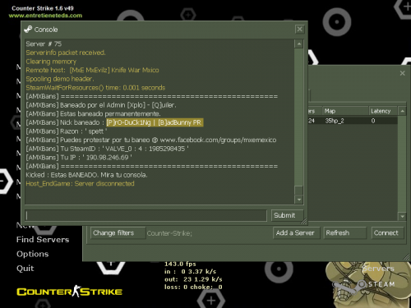Close the server browser window

point(402,73)
